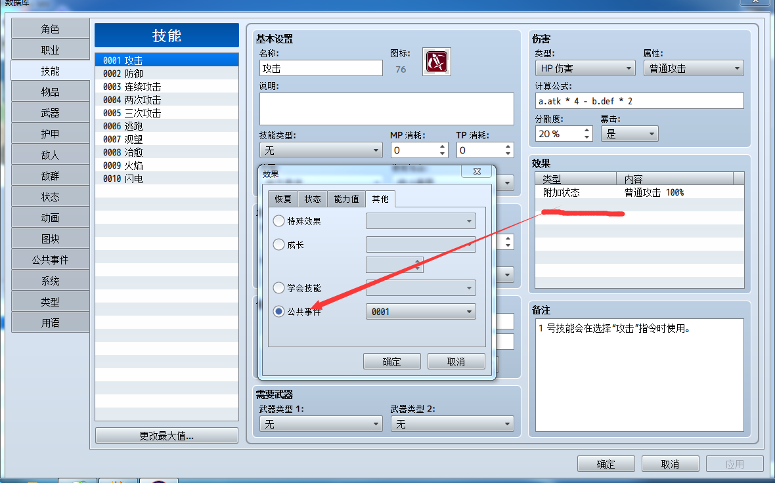Open the 物品 database section
Image resolution: width=775 pixels, height=483 pixels.
coord(51,92)
